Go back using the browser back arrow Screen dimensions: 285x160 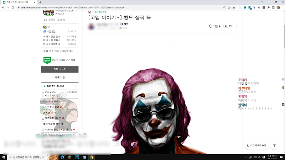tap(3, 7)
